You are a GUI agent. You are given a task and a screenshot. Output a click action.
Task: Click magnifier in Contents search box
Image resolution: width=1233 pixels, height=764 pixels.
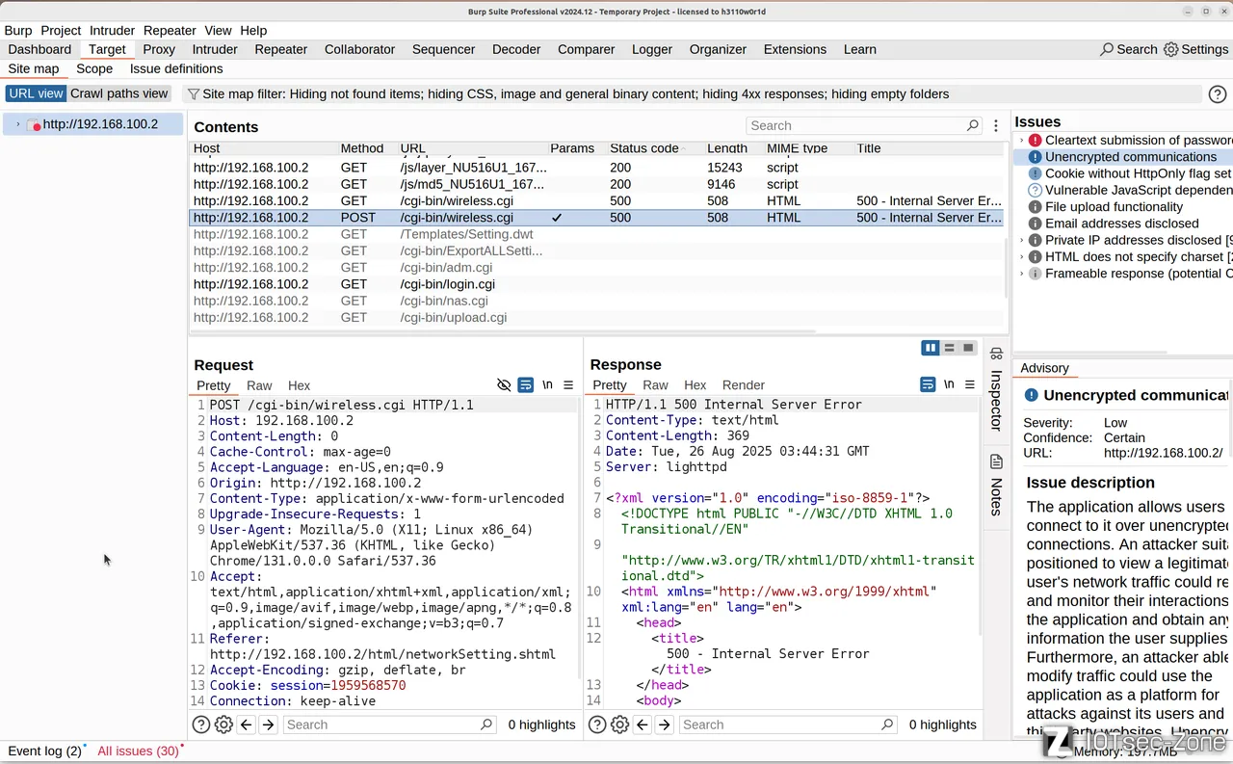tap(973, 125)
